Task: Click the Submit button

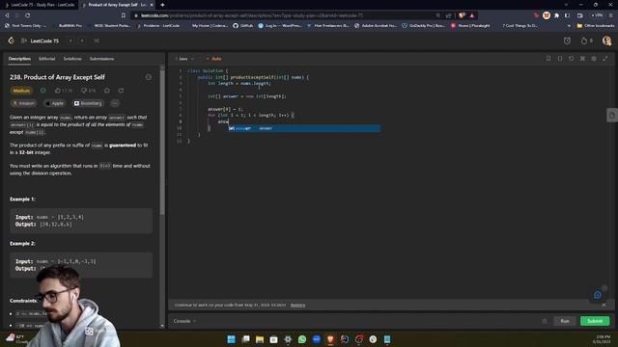Action: (595, 321)
